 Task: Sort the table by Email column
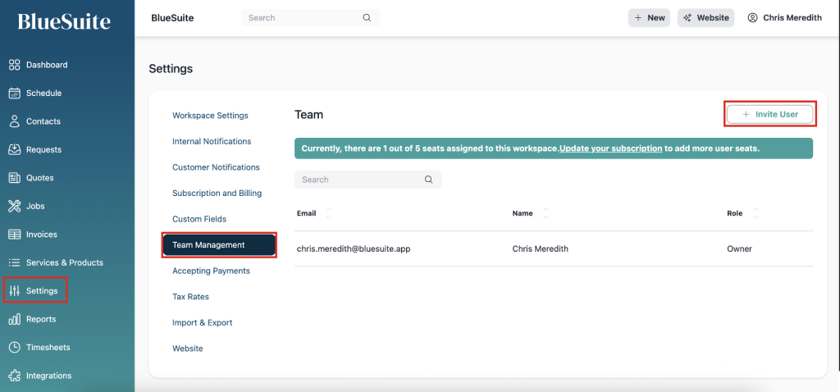(x=329, y=213)
